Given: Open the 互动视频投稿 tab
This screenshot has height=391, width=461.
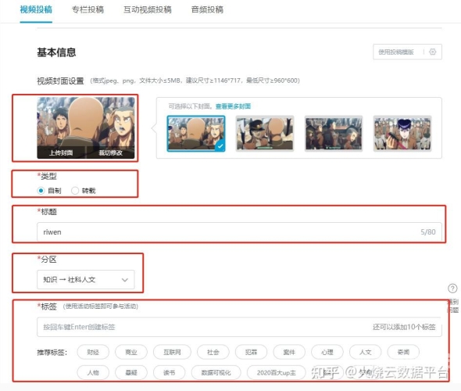Looking at the screenshot, I should [x=148, y=9].
